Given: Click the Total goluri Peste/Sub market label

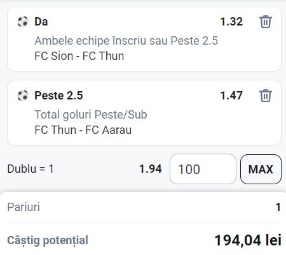Looking at the screenshot, I should point(91,115).
